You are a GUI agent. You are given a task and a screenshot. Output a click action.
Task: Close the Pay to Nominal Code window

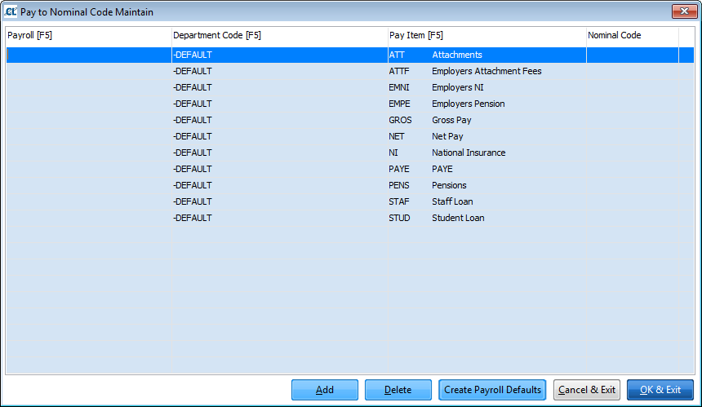(x=683, y=11)
